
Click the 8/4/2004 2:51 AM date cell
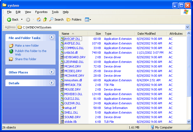point(148,80)
